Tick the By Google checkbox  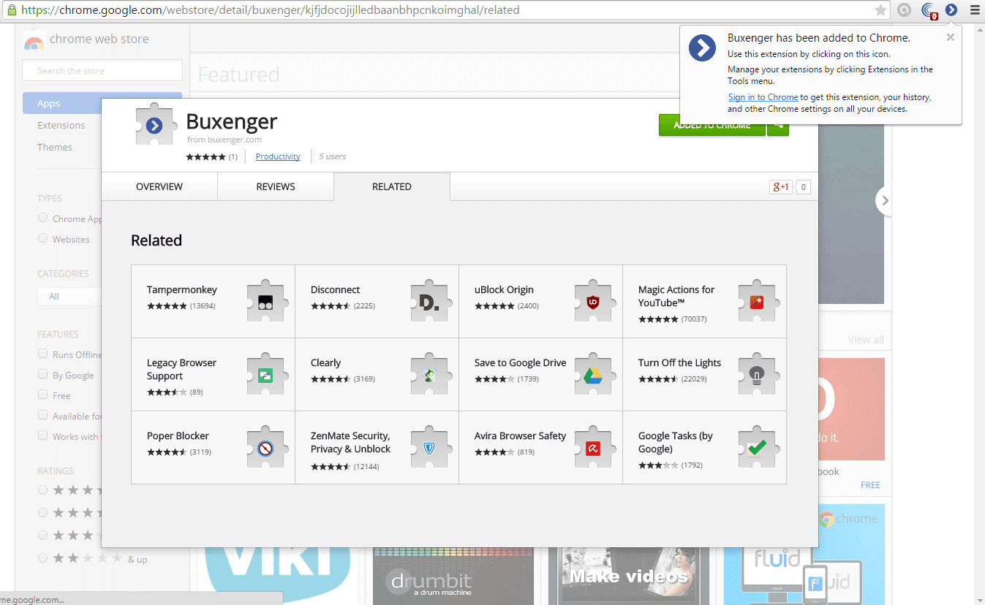coord(42,374)
